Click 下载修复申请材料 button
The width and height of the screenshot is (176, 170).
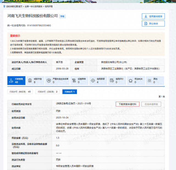point(128,104)
